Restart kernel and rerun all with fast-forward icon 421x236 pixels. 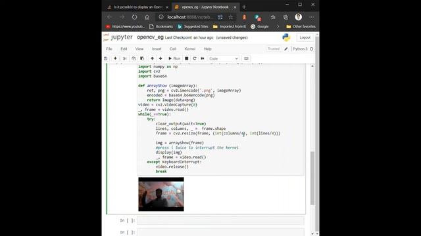203,58
